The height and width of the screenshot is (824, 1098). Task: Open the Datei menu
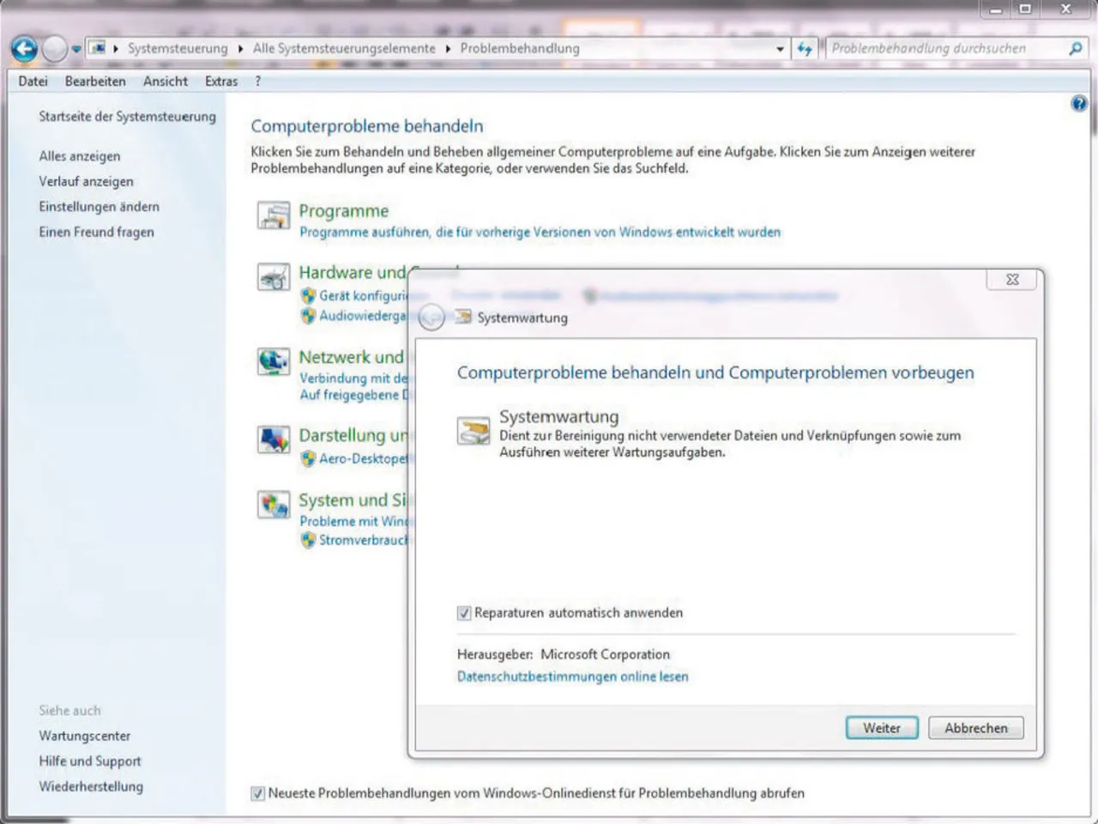(x=33, y=82)
